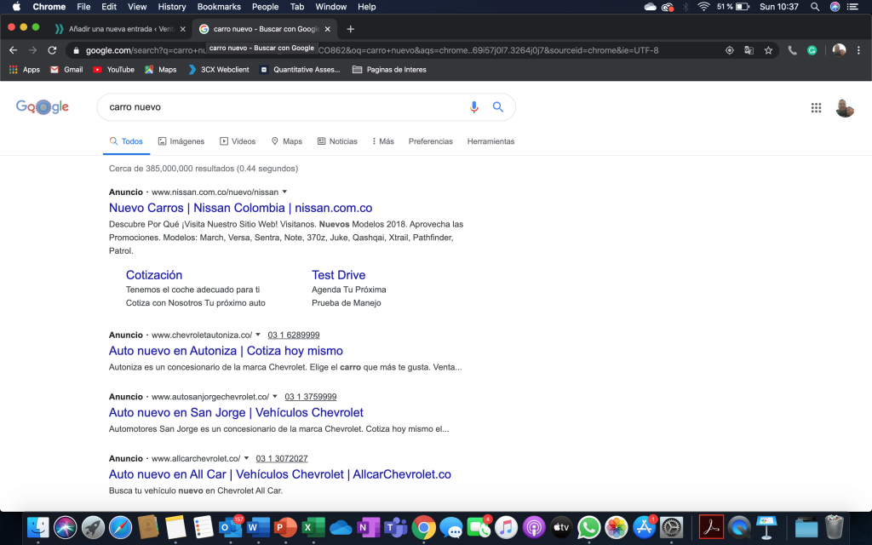Image resolution: width=872 pixels, height=545 pixels.
Task: Reload the page with the refresh icon
Action: [x=52, y=50]
